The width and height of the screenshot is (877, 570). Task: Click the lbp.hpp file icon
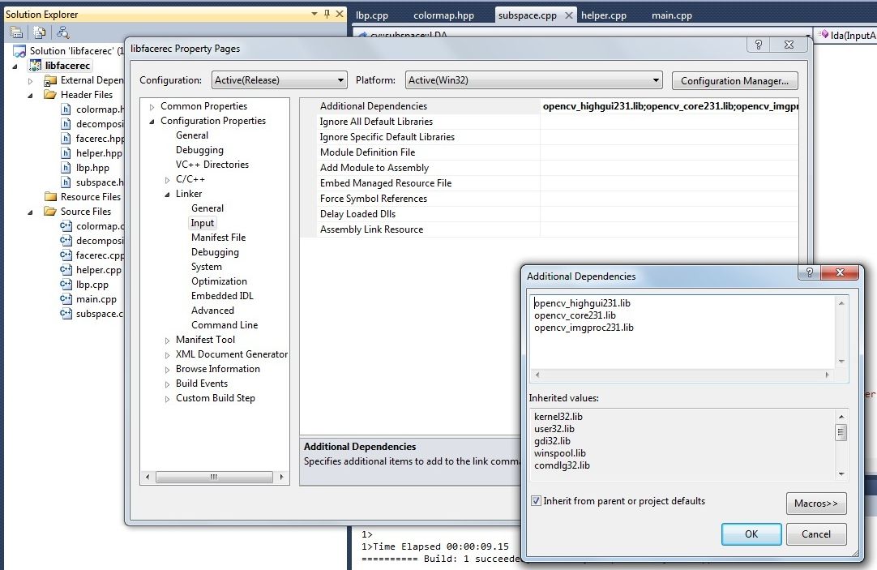(x=66, y=167)
